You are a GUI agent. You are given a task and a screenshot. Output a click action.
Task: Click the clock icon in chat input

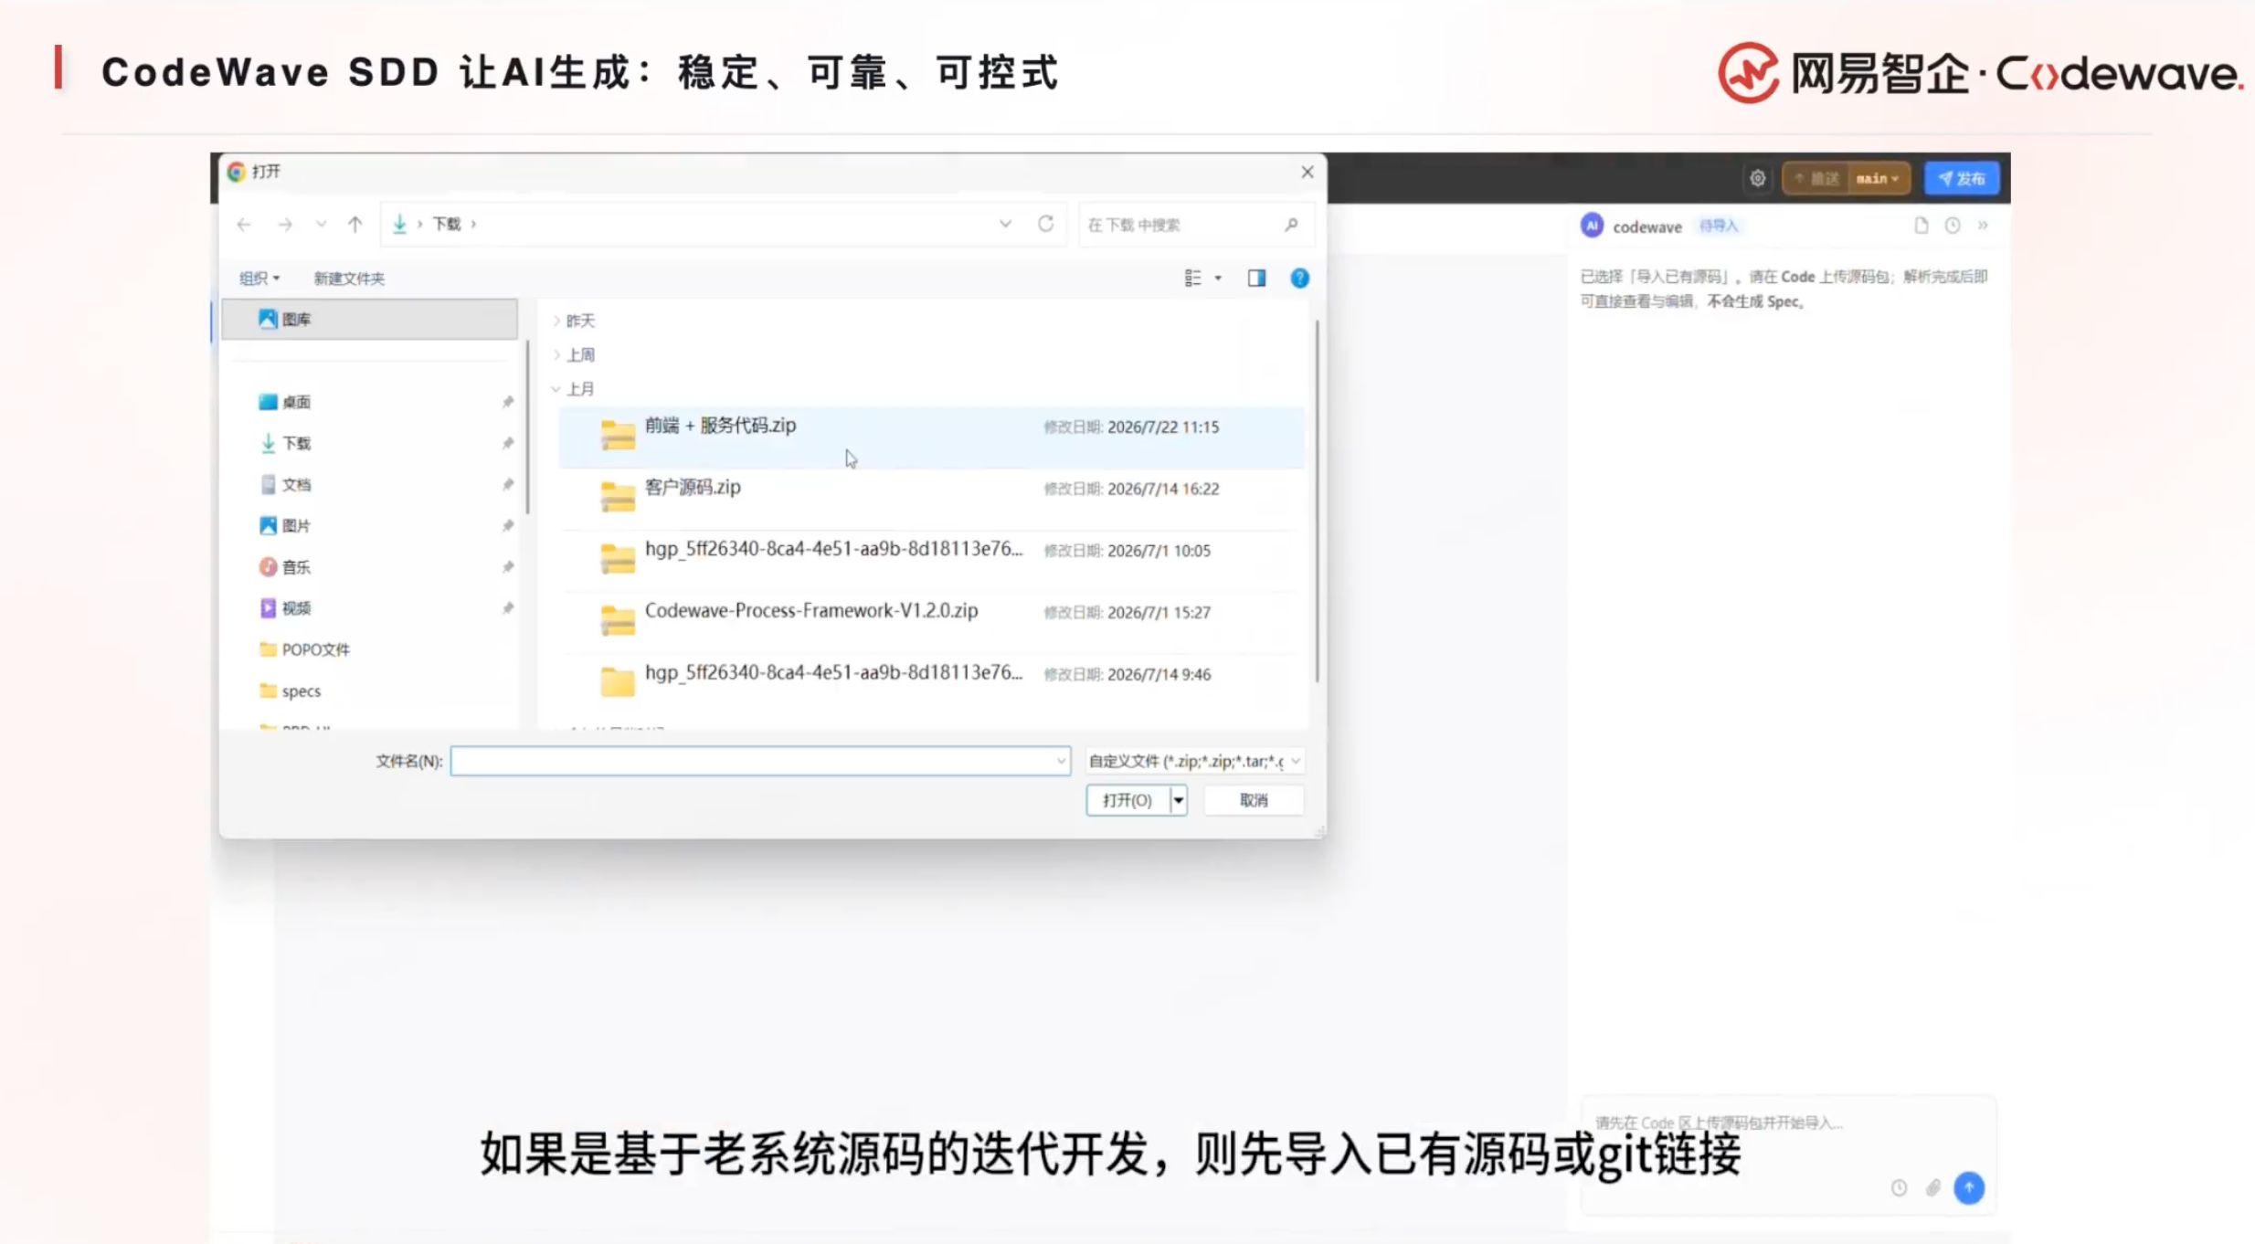point(1899,1187)
